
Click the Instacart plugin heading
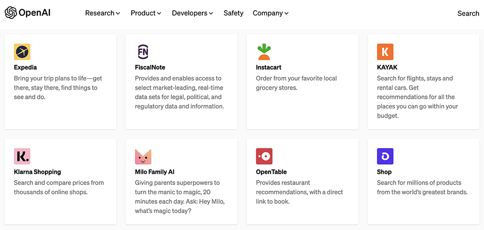click(269, 67)
